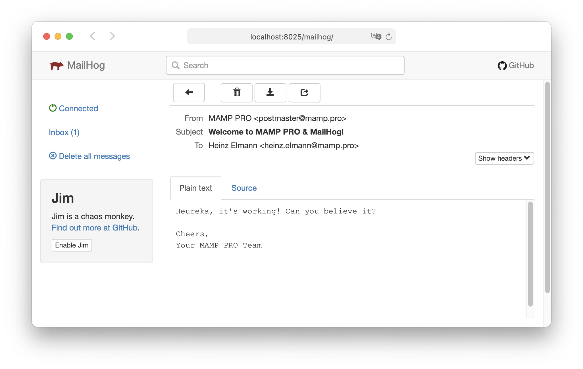This screenshot has width=583, height=369.
Task: Expand the Show headers dropdown
Action: (x=504, y=158)
